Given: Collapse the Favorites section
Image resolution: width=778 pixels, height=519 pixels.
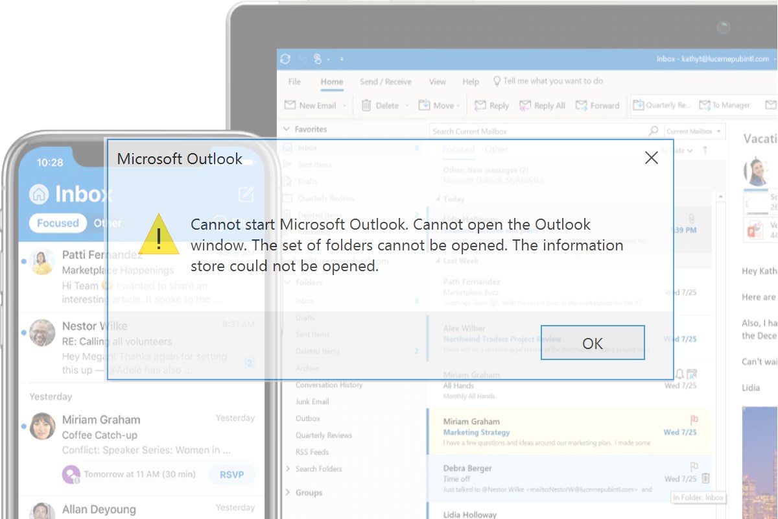Looking at the screenshot, I should [288, 129].
